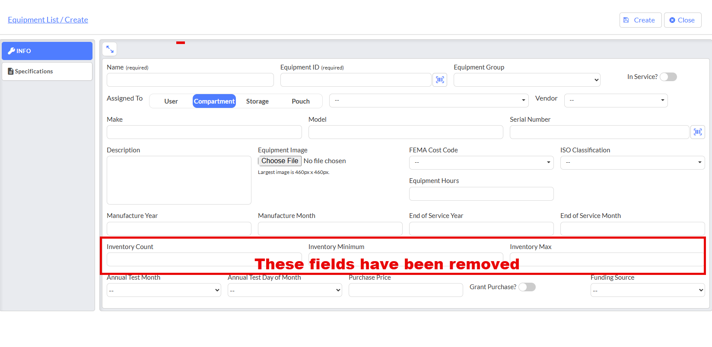Scan barcode for Serial Number
This screenshot has width=712, height=347.
pyautogui.click(x=698, y=132)
